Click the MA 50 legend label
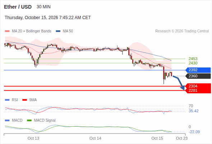This screenshot has height=144, width=212. pyautogui.click(x=68, y=31)
